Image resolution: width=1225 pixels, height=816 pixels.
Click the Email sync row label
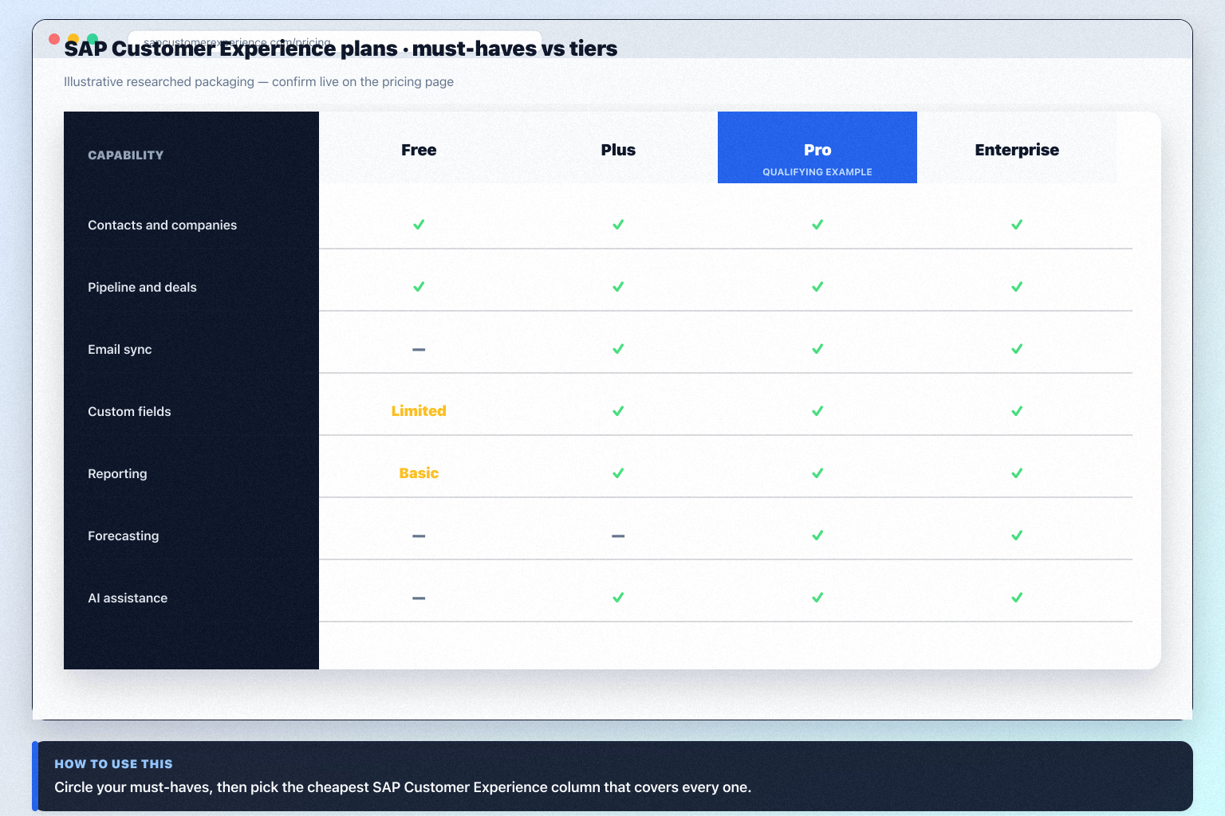click(120, 350)
